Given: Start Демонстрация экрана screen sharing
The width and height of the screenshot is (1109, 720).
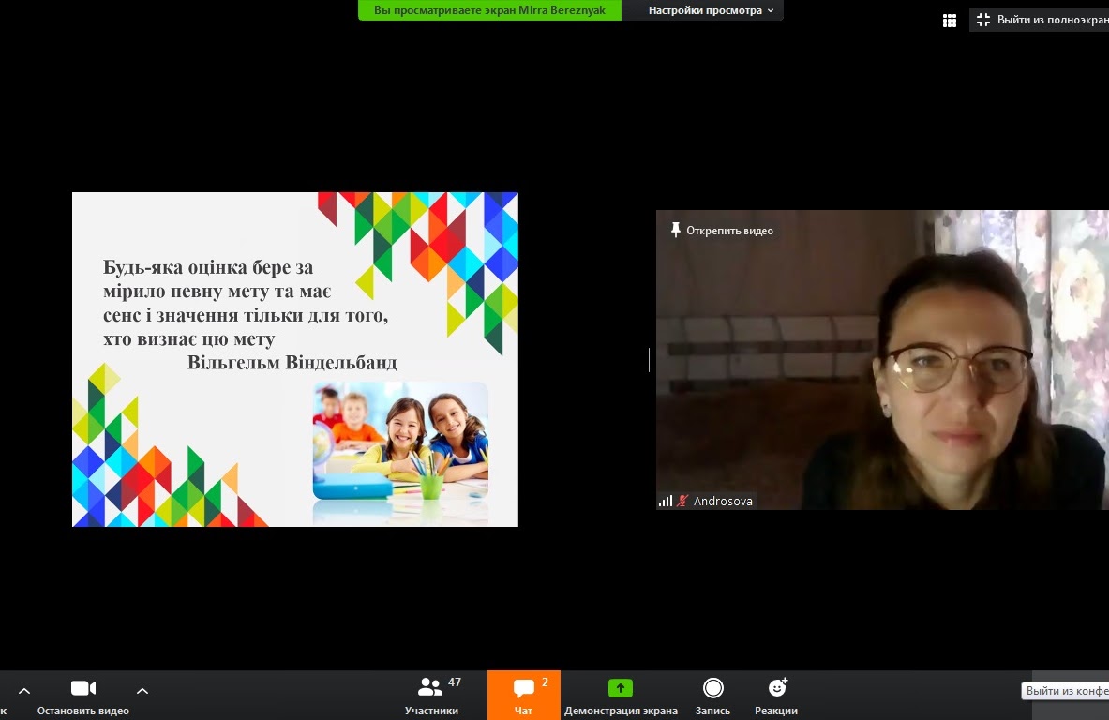Looking at the screenshot, I should click(x=620, y=695).
